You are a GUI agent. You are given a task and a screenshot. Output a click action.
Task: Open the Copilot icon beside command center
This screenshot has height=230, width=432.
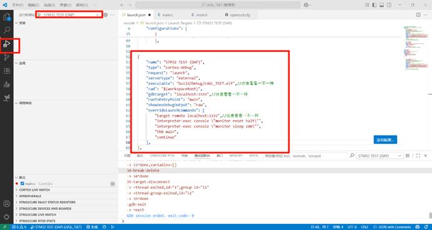pos(306,5)
